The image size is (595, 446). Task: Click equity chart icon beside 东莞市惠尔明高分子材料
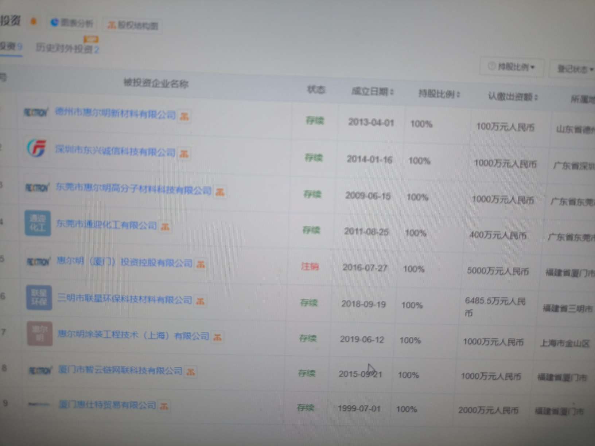coord(220,192)
